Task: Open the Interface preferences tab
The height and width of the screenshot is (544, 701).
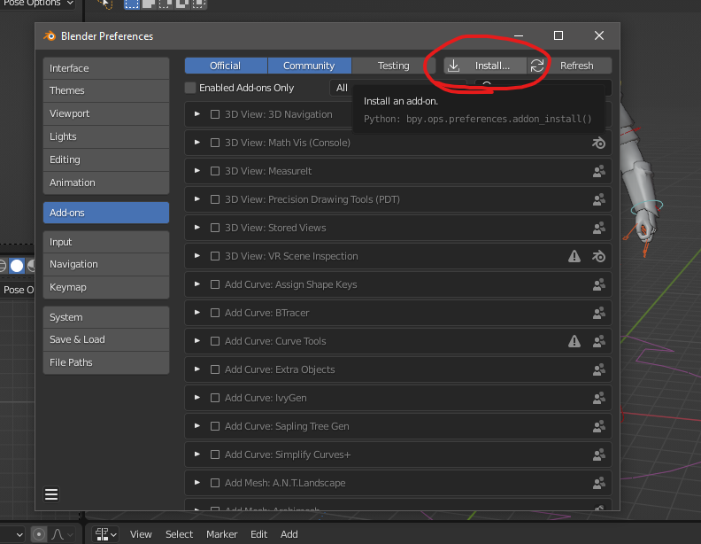Action: click(106, 68)
